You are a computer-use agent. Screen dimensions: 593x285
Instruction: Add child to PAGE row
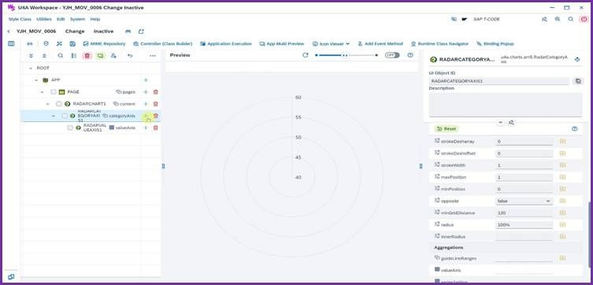pyautogui.click(x=146, y=92)
